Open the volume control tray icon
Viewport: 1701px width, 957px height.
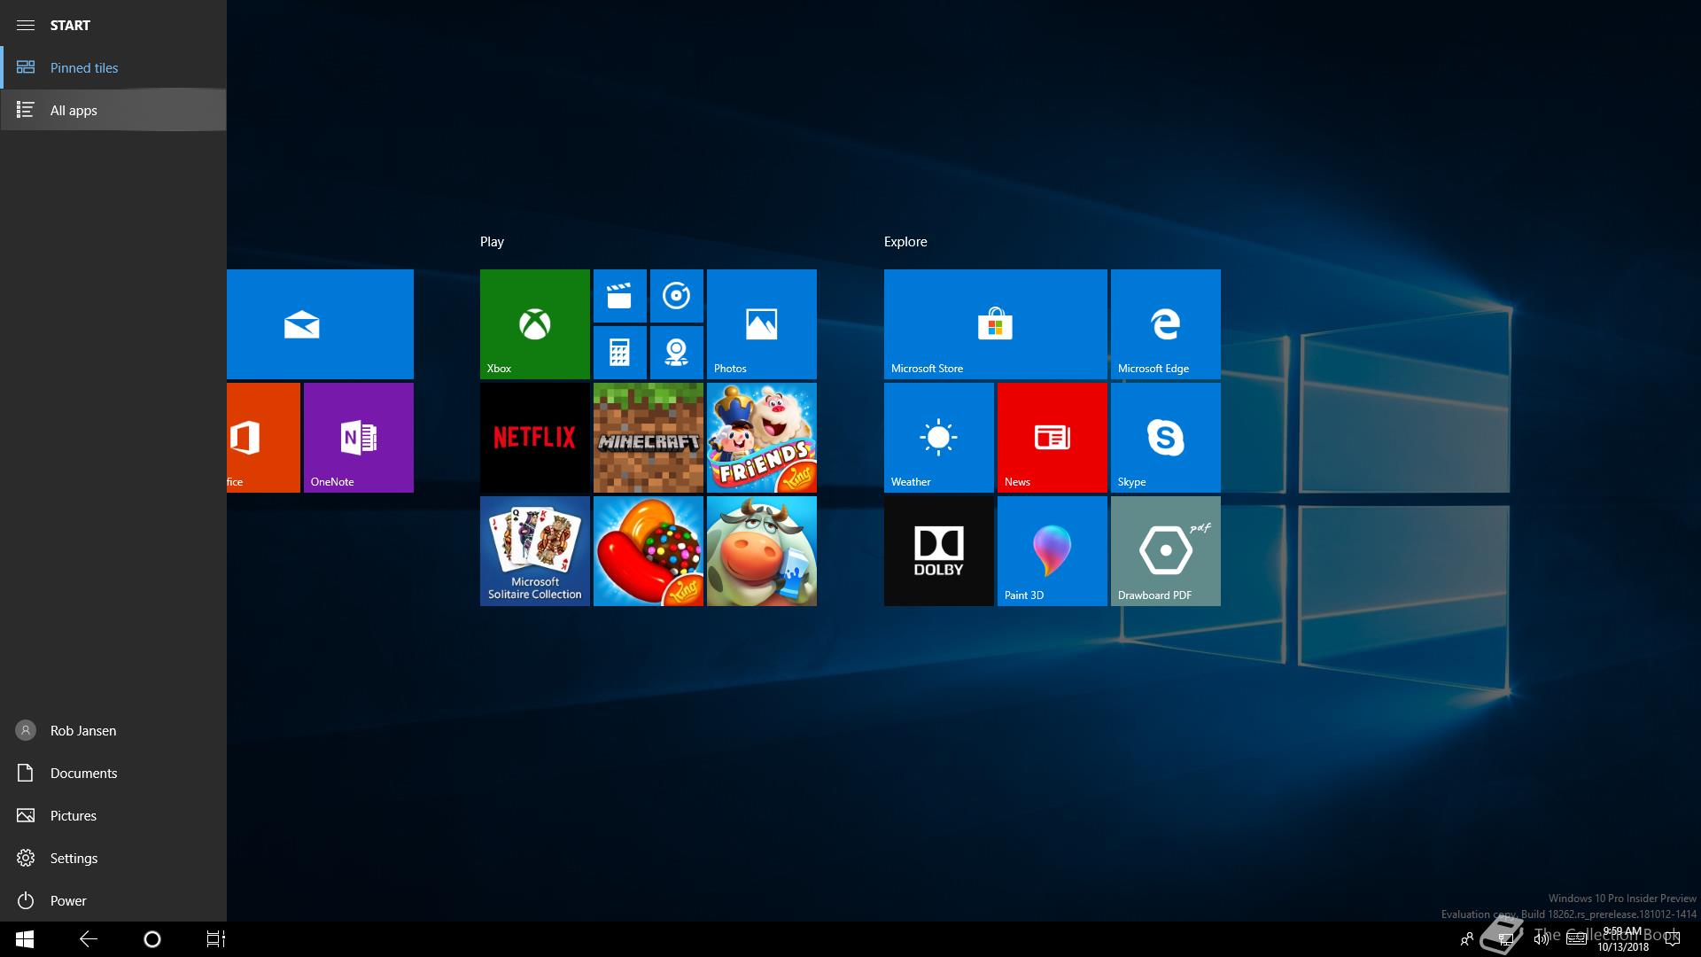point(1542,939)
